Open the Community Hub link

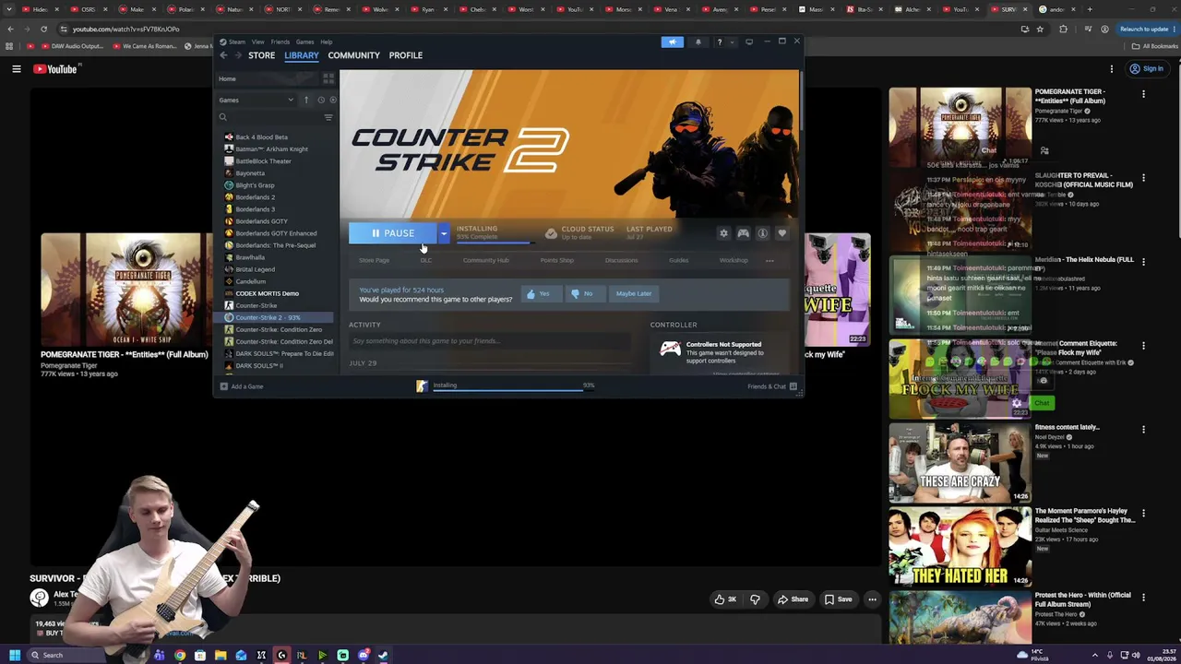(485, 260)
